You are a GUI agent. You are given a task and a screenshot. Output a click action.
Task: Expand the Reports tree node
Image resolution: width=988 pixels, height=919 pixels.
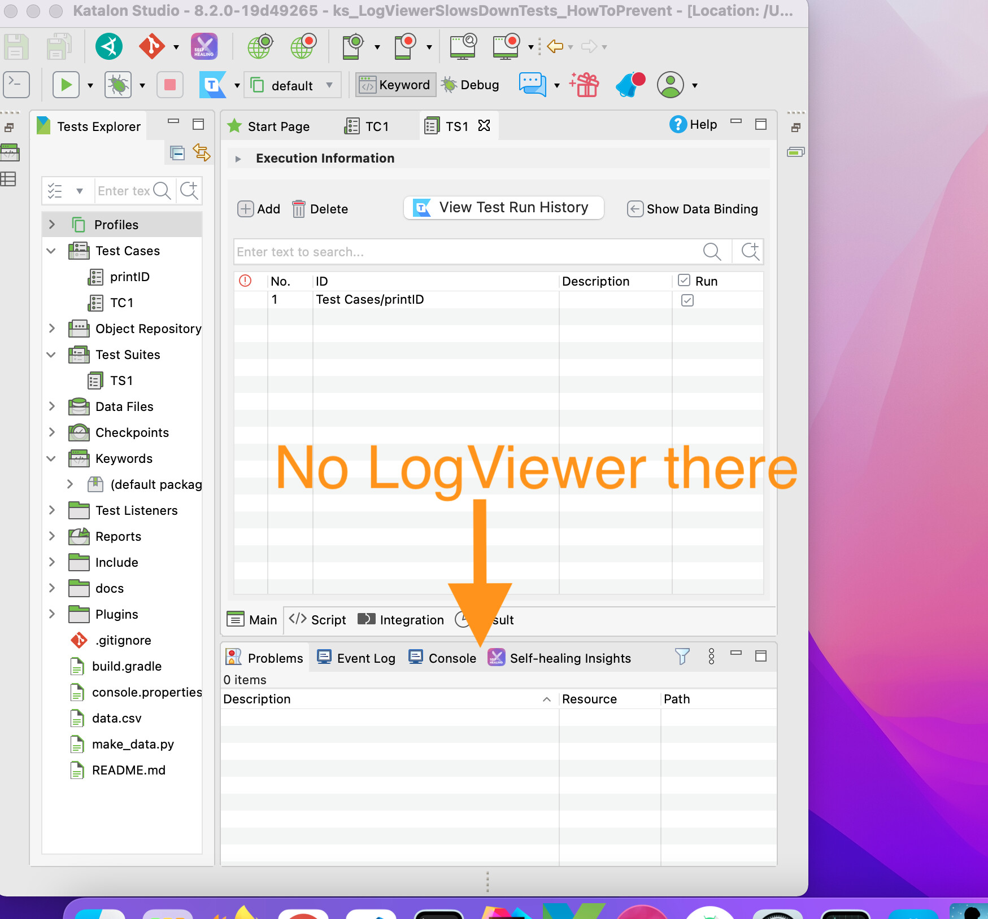(x=52, y=536)
